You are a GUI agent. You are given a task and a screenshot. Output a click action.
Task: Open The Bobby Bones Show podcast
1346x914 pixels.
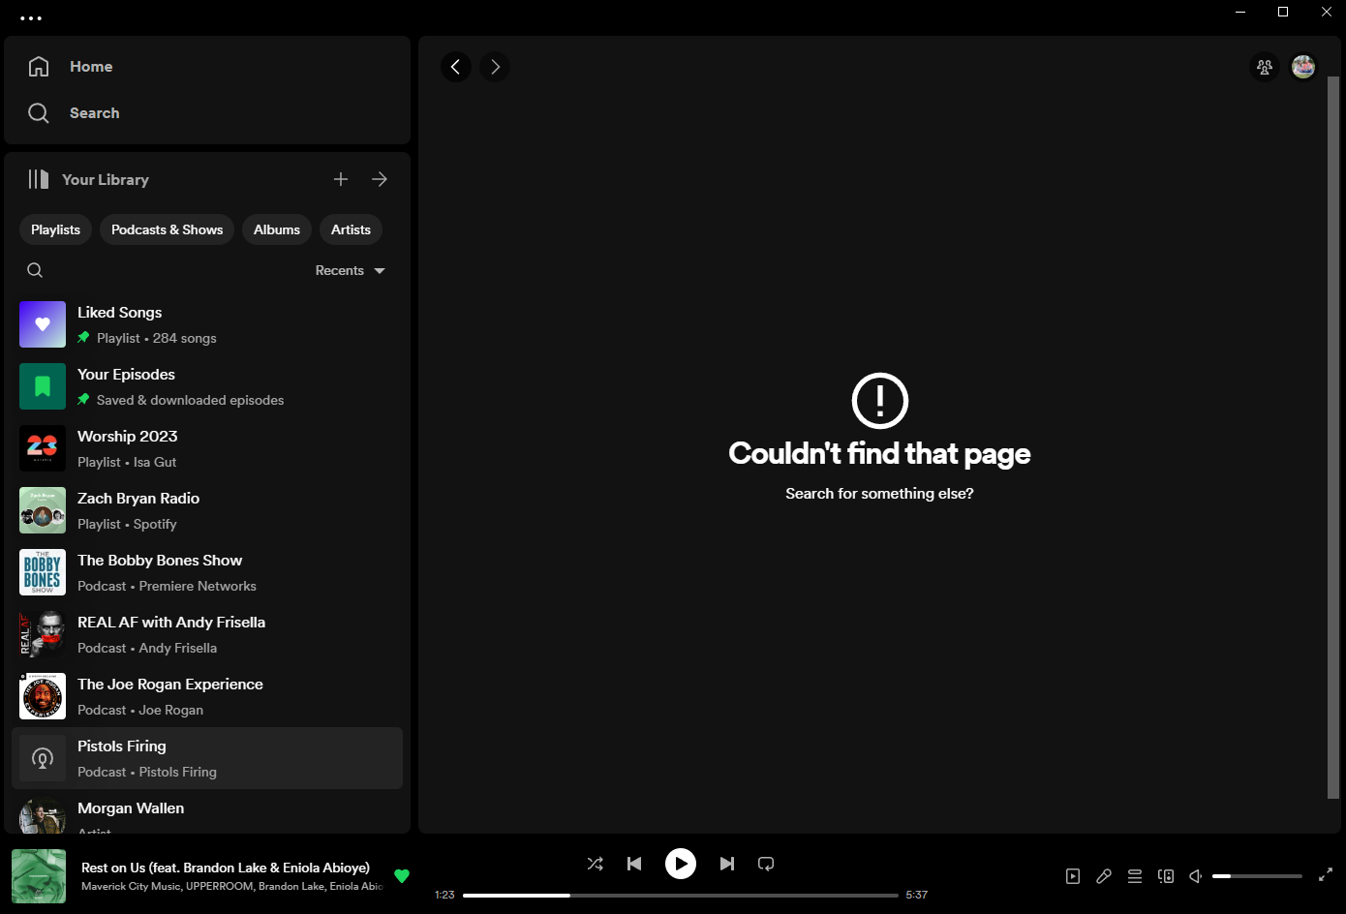207,572
